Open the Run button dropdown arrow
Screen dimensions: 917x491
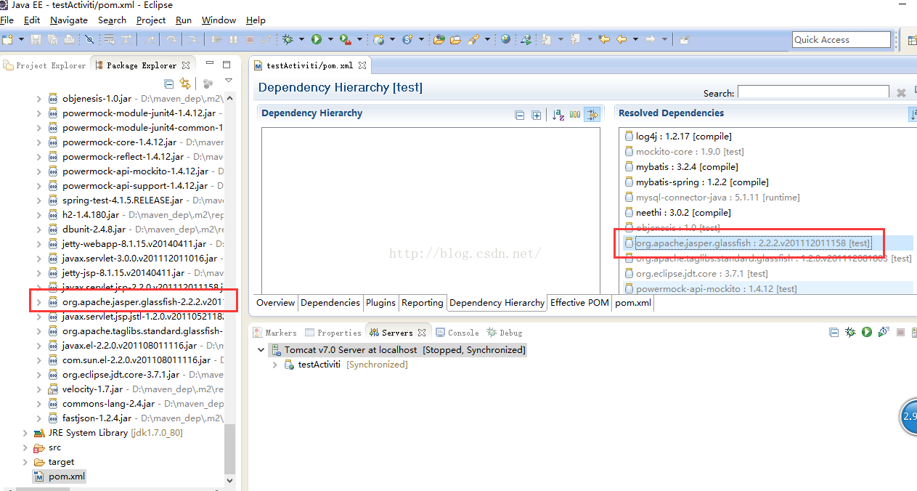[330, 39]
